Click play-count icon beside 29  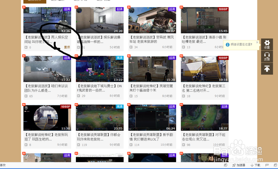tap(79, 96)
